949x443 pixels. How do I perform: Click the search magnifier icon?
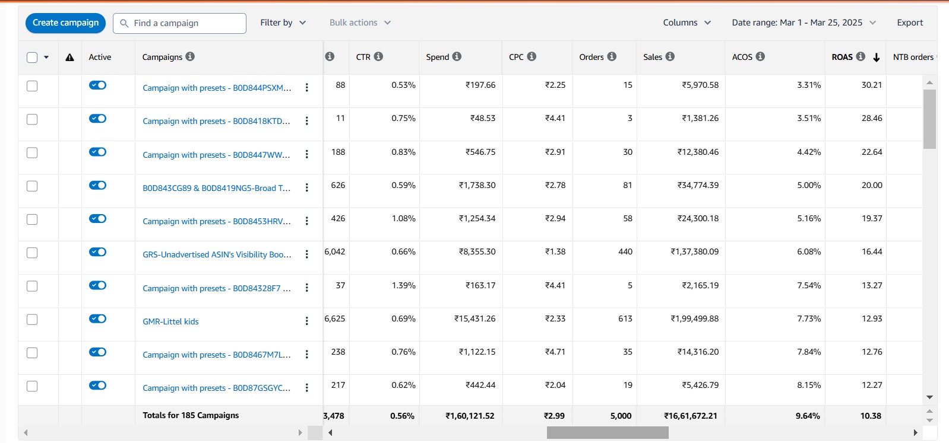click(x=124, y=23)
